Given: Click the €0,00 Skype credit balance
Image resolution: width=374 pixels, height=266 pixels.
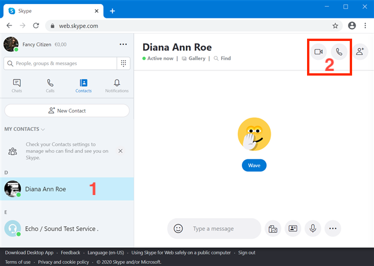Looking at the screenshot, I should coord(61,44).
